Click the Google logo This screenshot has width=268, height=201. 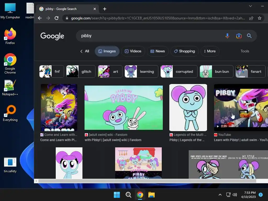(x=52, y=36)
